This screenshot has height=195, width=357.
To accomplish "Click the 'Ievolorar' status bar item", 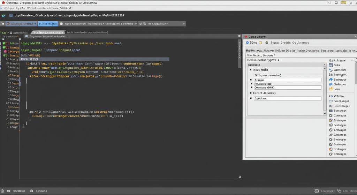I will [x=19, y=191].
